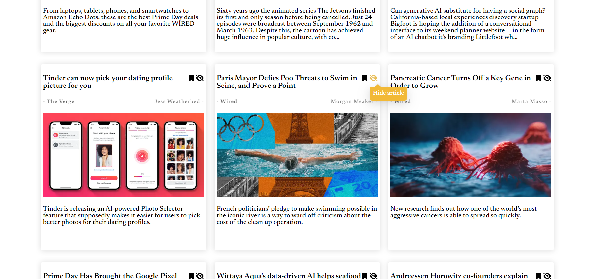
Task: Hide the Tinder dating profile article
Action: pos(200,78)
